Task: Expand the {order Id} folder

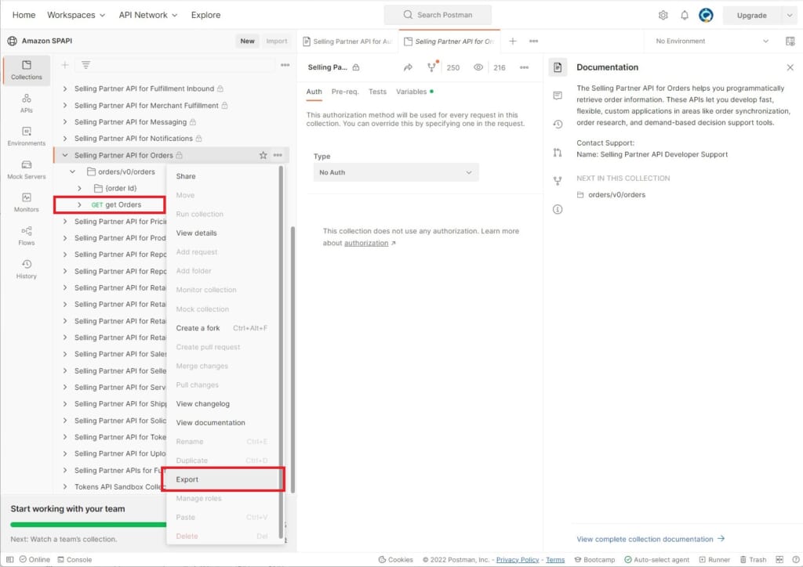Action: [80, 188]
